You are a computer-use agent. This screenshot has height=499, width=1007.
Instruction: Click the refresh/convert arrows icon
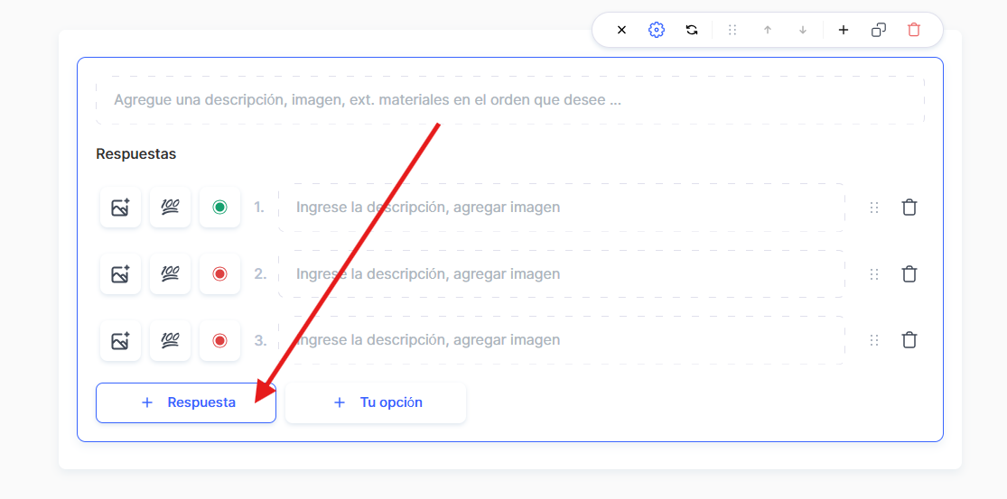(692, 30)
